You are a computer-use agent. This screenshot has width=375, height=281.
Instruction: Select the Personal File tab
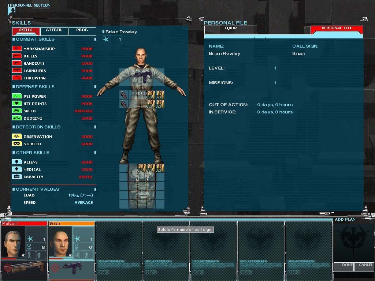[337, 30]
